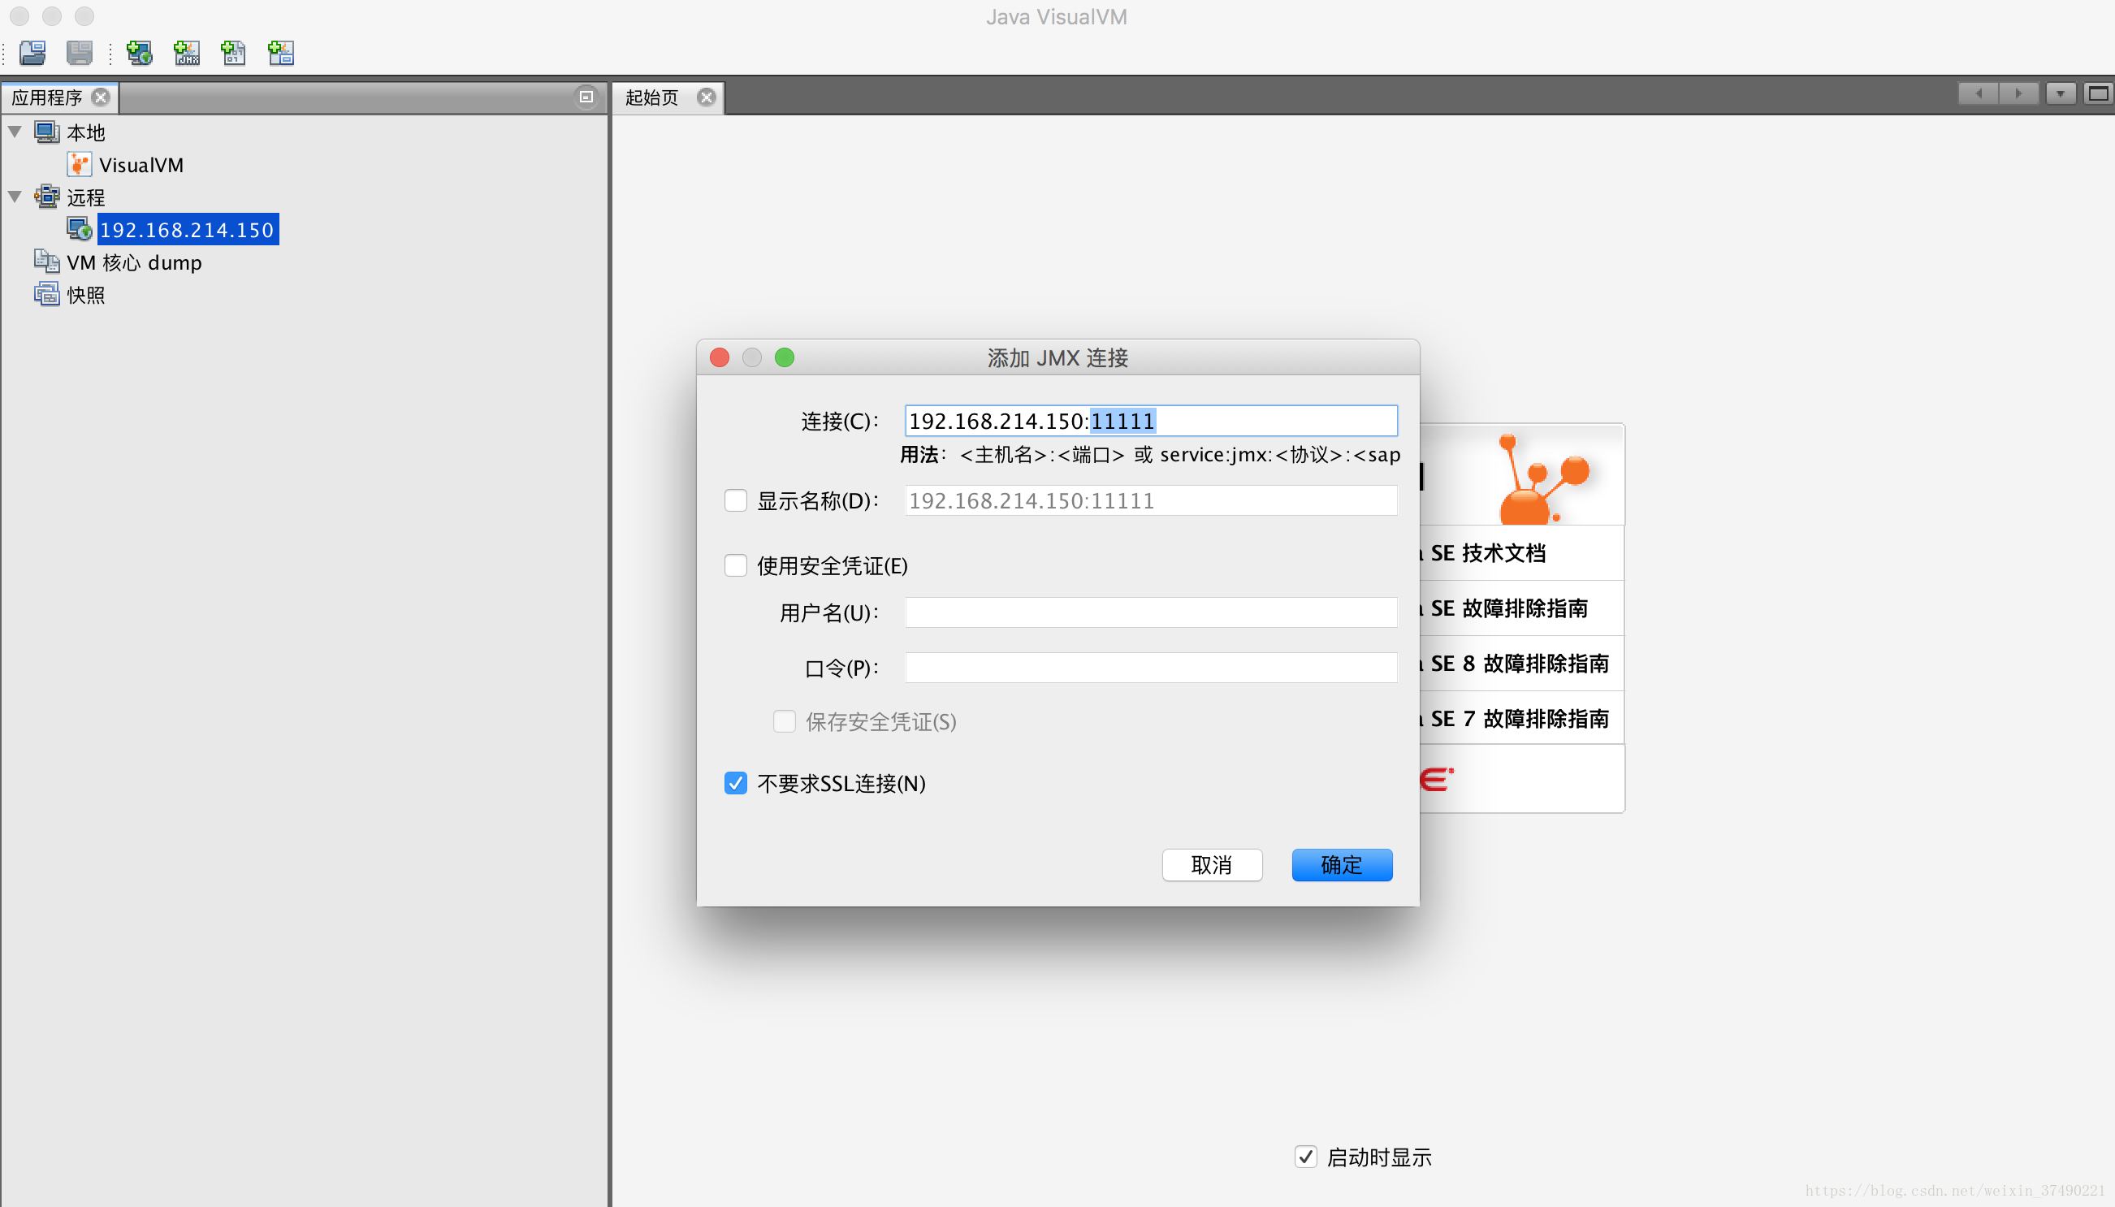
Task: Click the Add Remote Host toolbar icon
Action: coord(139,53)
